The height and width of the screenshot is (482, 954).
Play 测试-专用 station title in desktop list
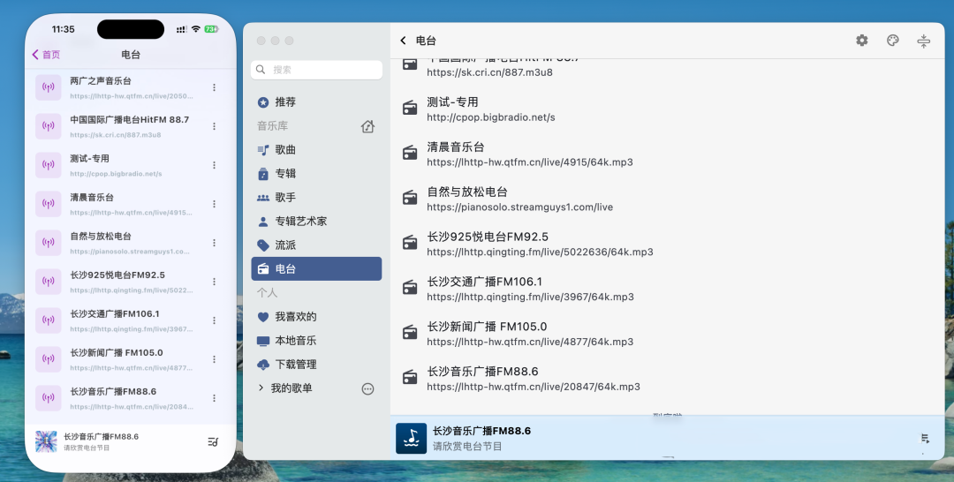coord(452,102)
